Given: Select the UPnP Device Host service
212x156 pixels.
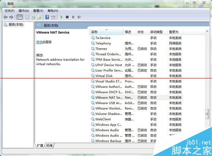Looking at the screenshot, I should coord(137,65).
